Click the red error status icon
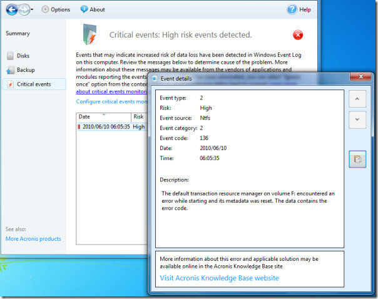 pos(298,35)
